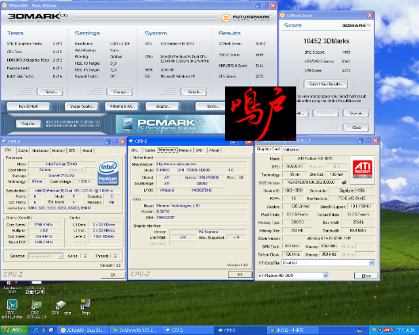Click the system tray clock
Image resolution: width=419 pixels, height=335 pixels.
406,330
